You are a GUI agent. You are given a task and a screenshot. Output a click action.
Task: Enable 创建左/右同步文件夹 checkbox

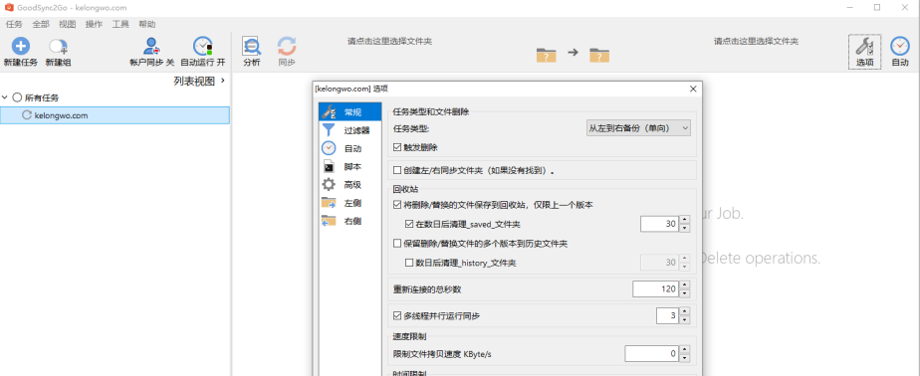[397, 171]
